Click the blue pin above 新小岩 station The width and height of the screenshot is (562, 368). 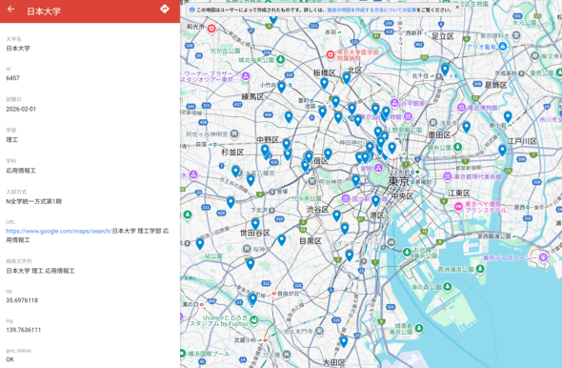pos(508,116)
